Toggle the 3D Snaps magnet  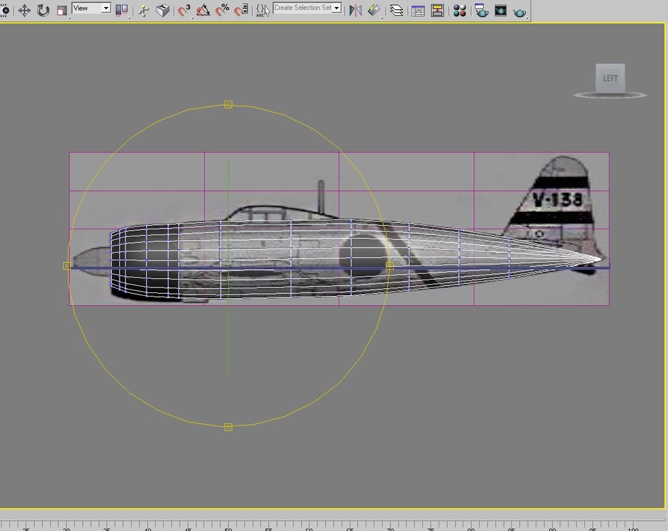pos(184,10)
